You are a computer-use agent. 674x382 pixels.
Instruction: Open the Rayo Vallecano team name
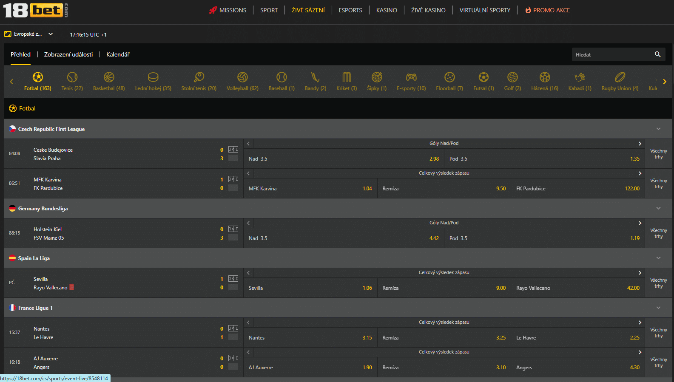[51, 288]
